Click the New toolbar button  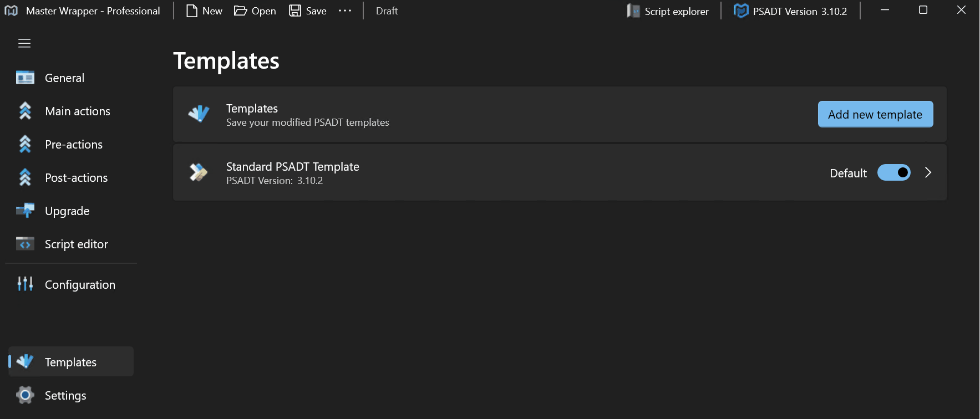204,11
